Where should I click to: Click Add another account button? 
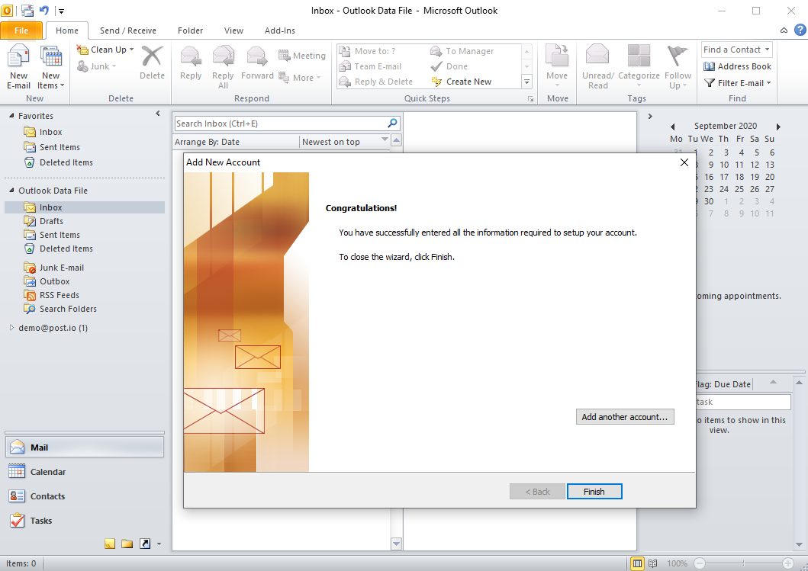(625, 417)
